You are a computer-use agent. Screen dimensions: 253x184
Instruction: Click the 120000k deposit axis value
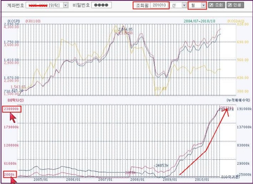(x=11, y=145)
